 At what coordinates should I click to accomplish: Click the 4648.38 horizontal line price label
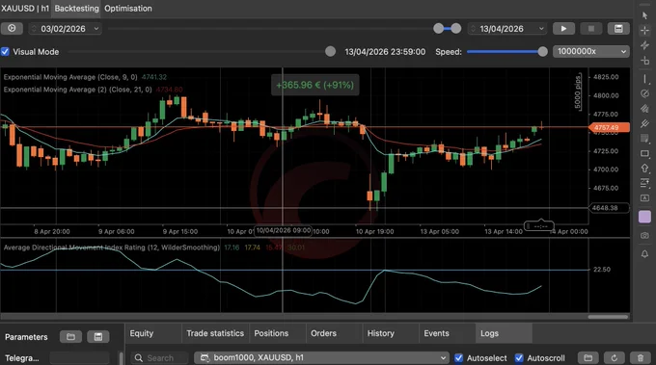(x=609, y=208)
